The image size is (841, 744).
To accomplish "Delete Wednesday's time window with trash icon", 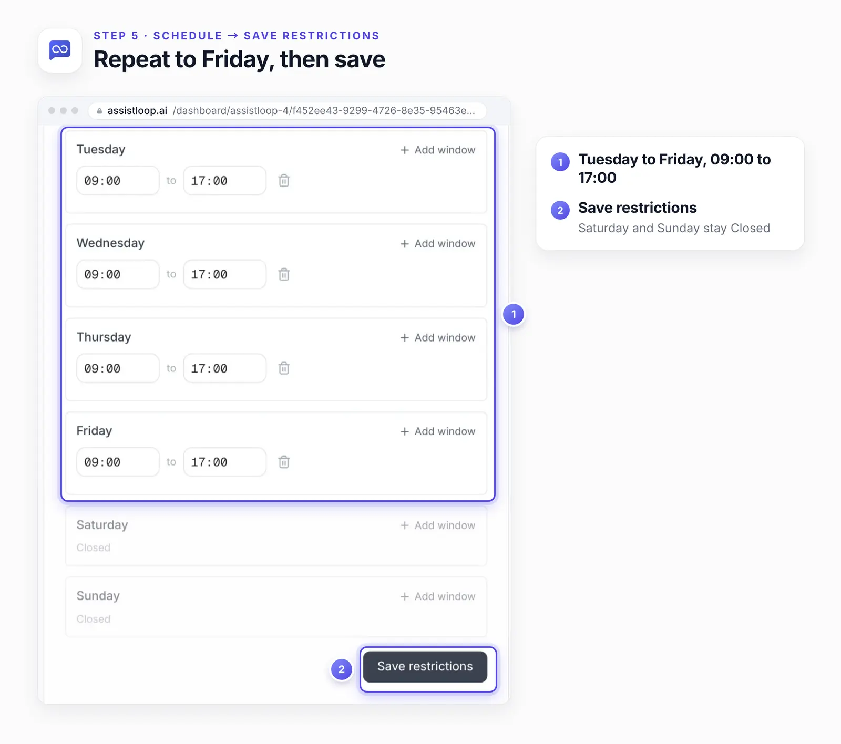I will (x=284, y=274).
